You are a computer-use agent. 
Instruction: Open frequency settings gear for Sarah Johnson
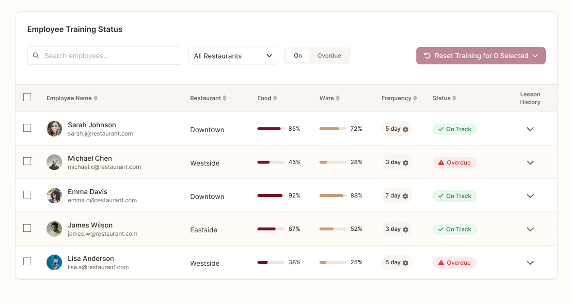click(406, 129)
